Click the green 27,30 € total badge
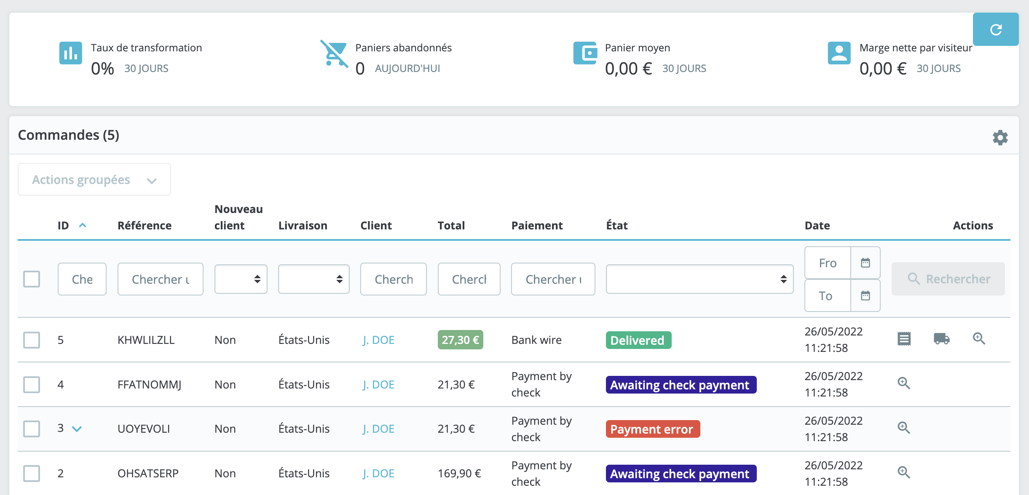The image size is (1029, 495). coord(460,340)
